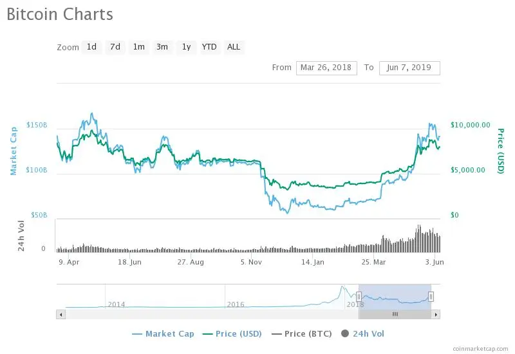The height and width of the screenshot is (354, 515).
Task: Show ALL time chart data
Action: click(x=234, y=47)
